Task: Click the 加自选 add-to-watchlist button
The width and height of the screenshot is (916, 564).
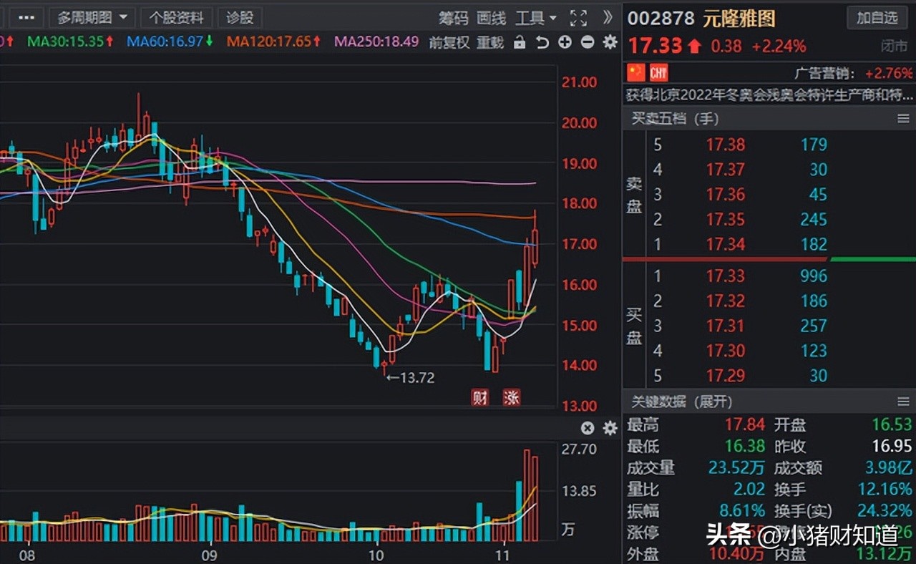Action: coord(877,18)
